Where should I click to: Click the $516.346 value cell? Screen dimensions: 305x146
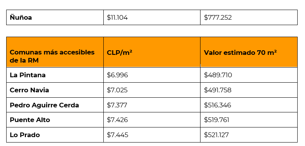click(x=249, y=105)
